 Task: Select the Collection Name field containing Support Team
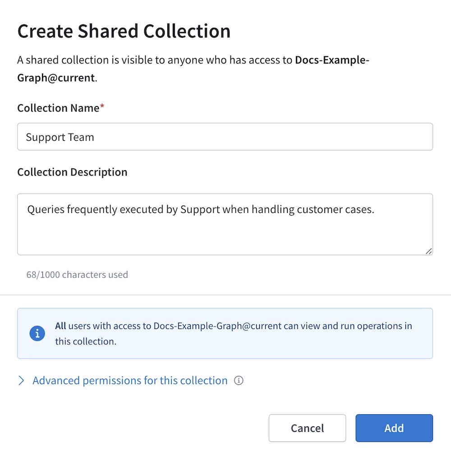[225, 136]
